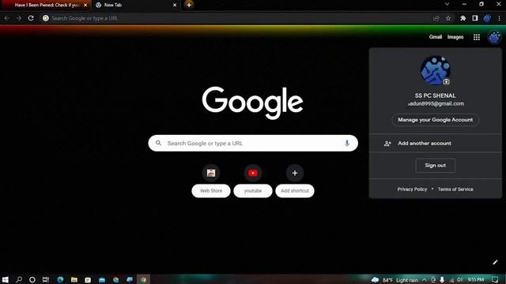The width and height of the screenshot is (506, 284).
Task: Open the Terms of Service link
Action: point(455,189)
